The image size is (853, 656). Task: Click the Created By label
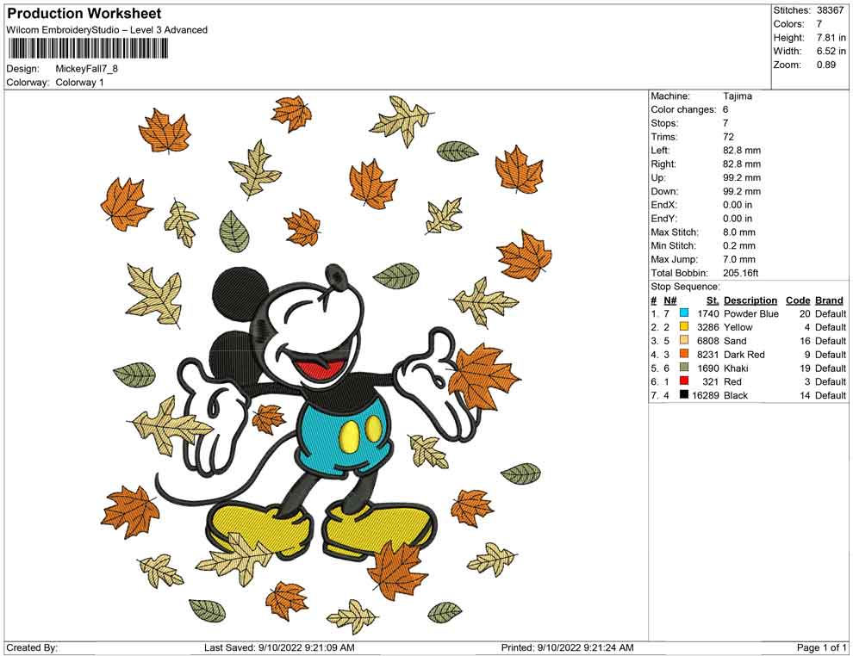point(32,647)
